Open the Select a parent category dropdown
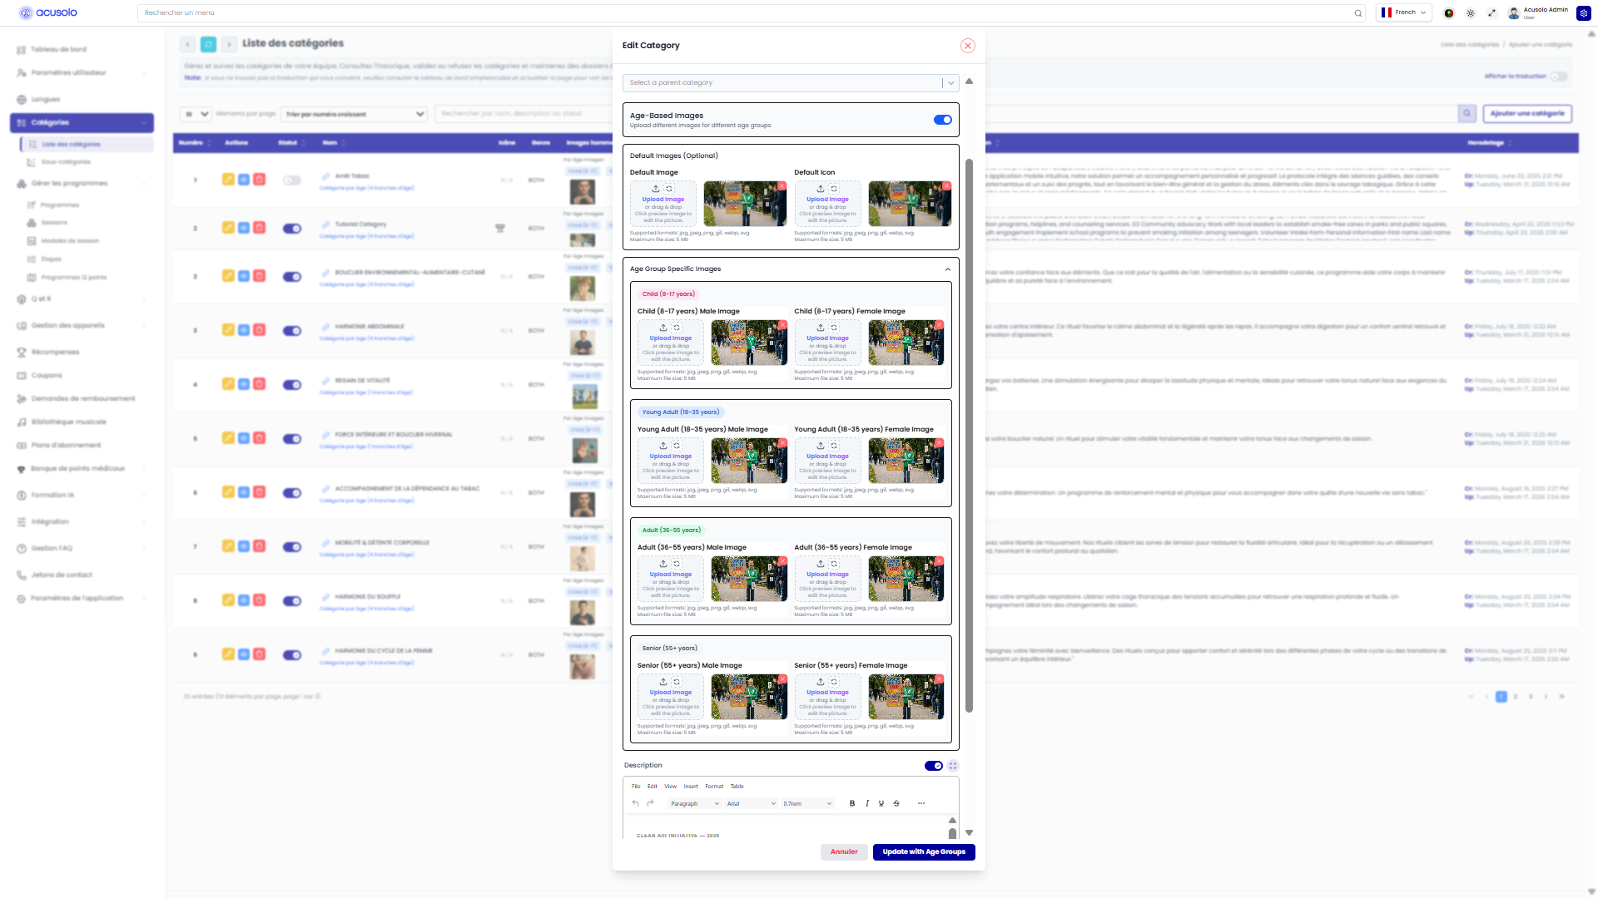Screen dimensions: 1598x898 click(791, 83)
